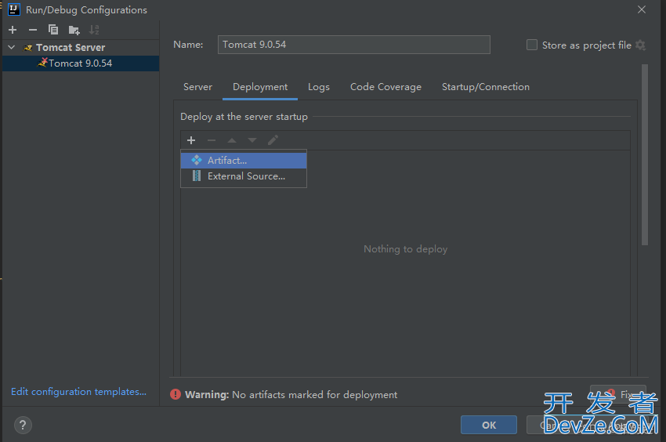Click the Fix button

[x=618, y=394]
